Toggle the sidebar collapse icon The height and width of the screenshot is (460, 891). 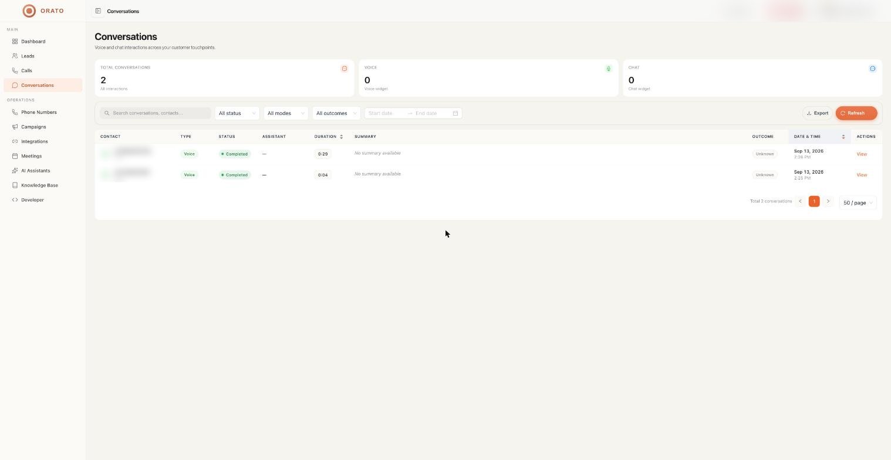pos(98,11)
